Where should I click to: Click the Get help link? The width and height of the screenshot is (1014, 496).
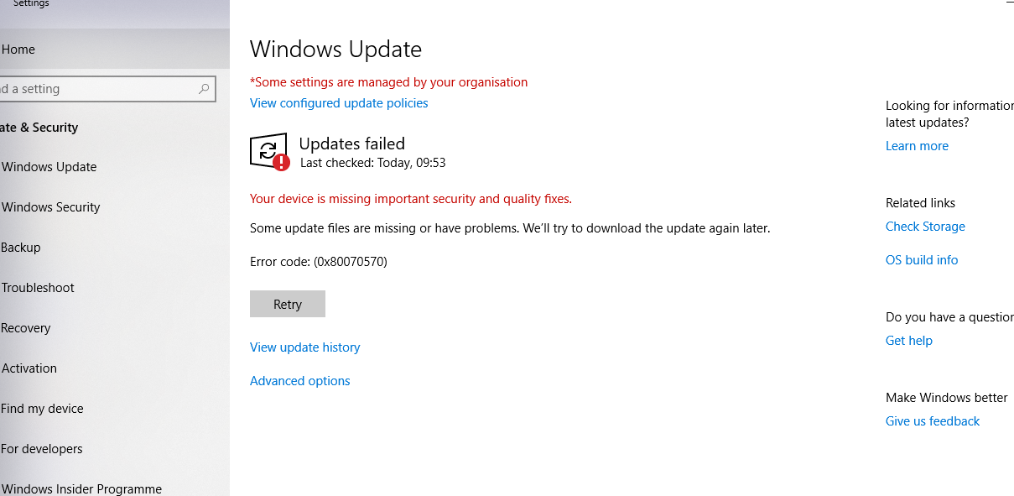tap(909, 341)
